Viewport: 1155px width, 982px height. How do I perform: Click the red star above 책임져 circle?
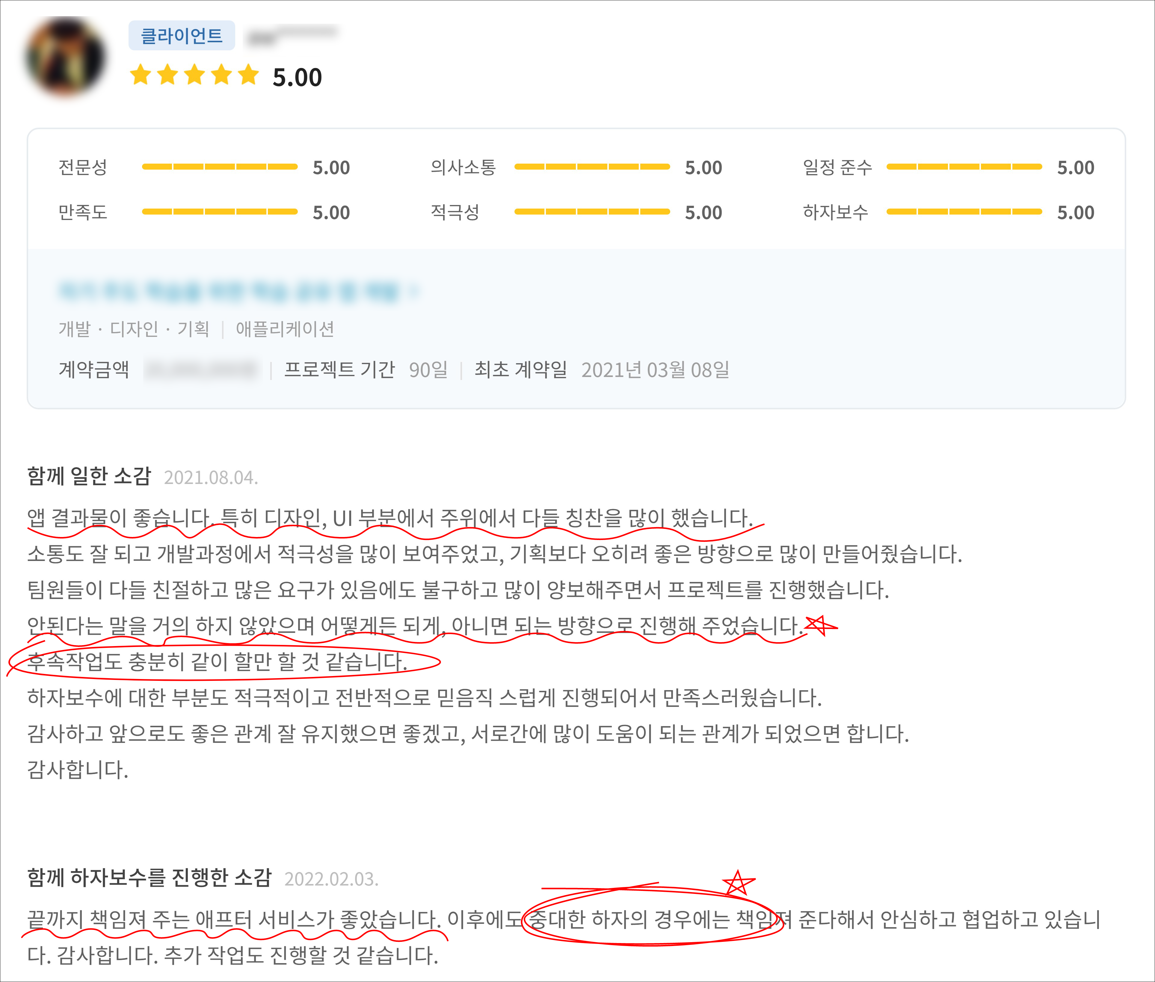tap(738, 883)
